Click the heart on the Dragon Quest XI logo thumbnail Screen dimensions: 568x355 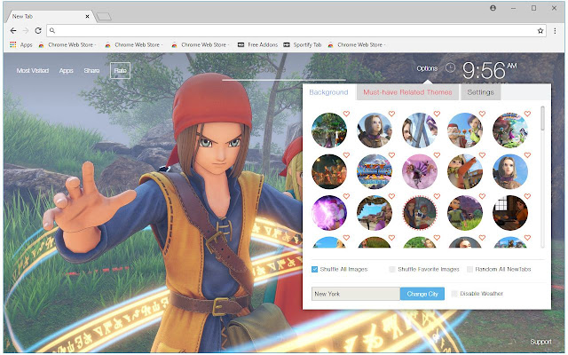391,155
